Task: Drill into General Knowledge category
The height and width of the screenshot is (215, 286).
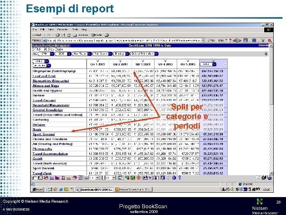Action: (x=48, y=110)
